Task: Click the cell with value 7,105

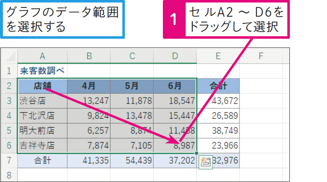Action: [x=132, y=146]
